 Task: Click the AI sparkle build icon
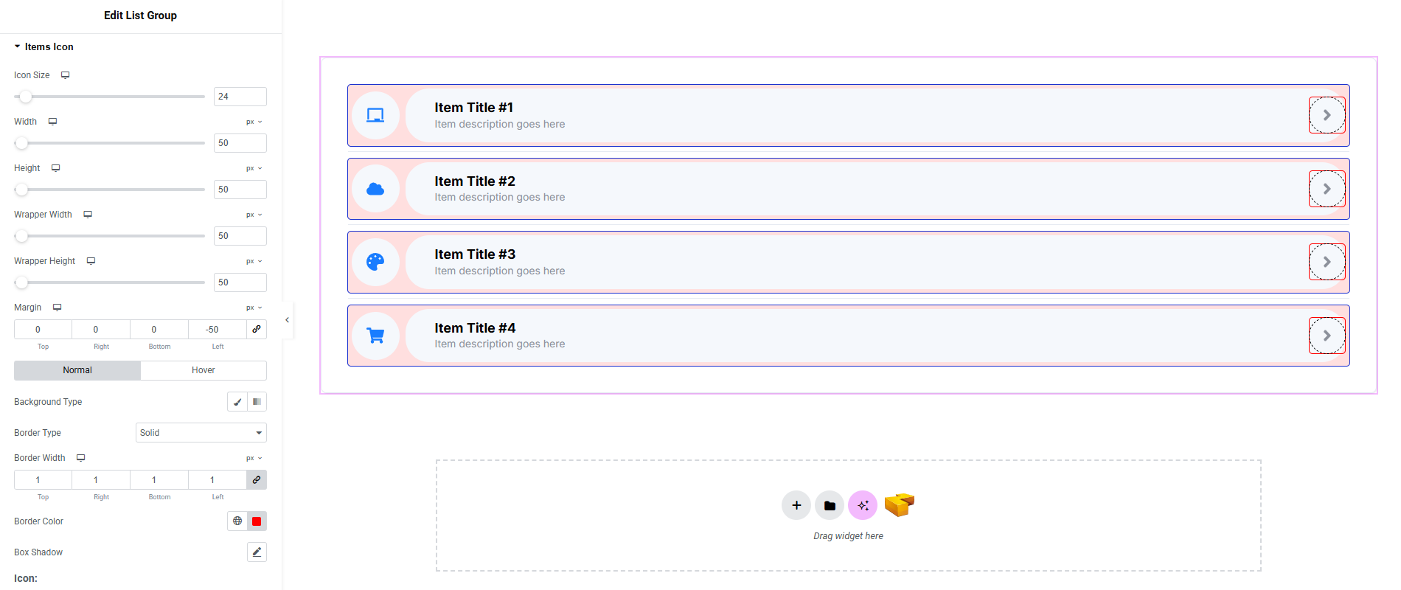click(x=863, y=505)
